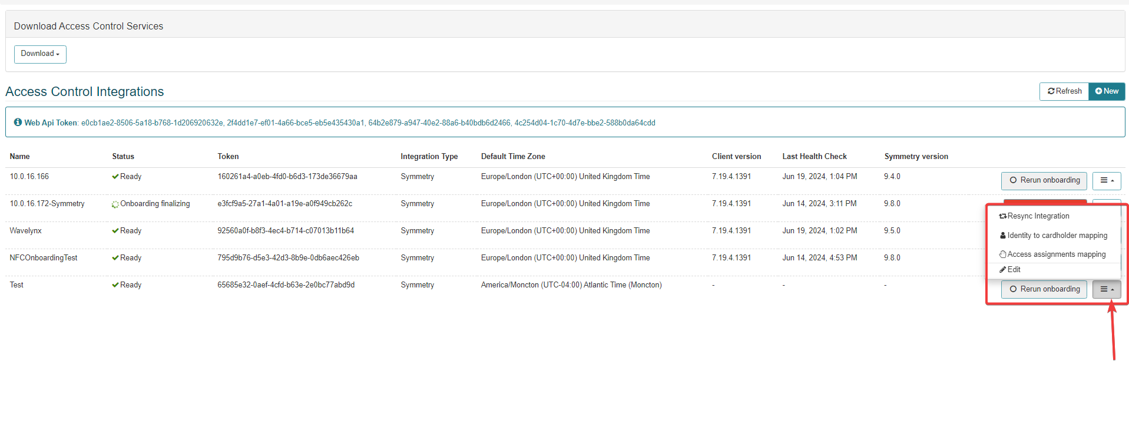Viewport: 1129px width, 430px height.
Task: Click the green checkmark in the Wavelynx row
Action: [x=115, y=231]
